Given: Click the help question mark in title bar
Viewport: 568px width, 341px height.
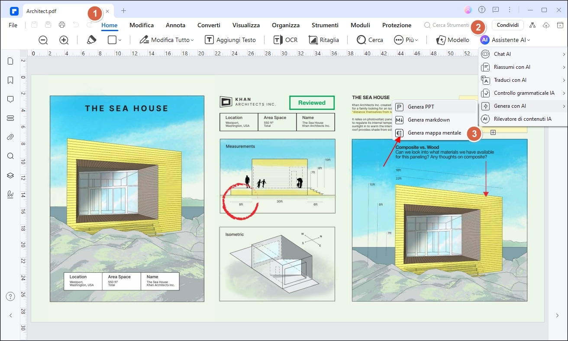Looking at the screenshot, I should pos(482,10).
